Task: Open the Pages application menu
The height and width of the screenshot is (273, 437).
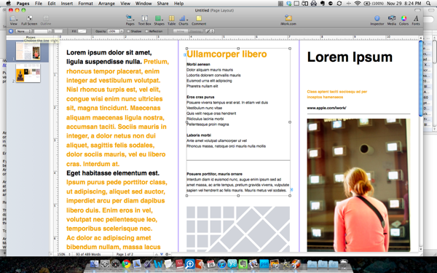Action: (23, 4)
